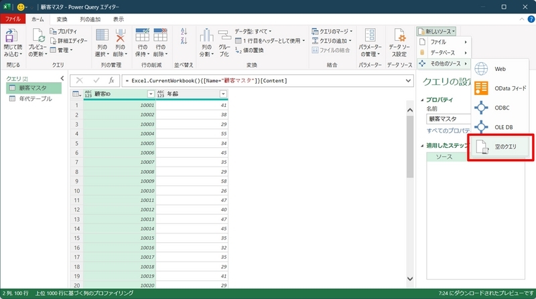Click Use First Row as Headers

(270, 41)
